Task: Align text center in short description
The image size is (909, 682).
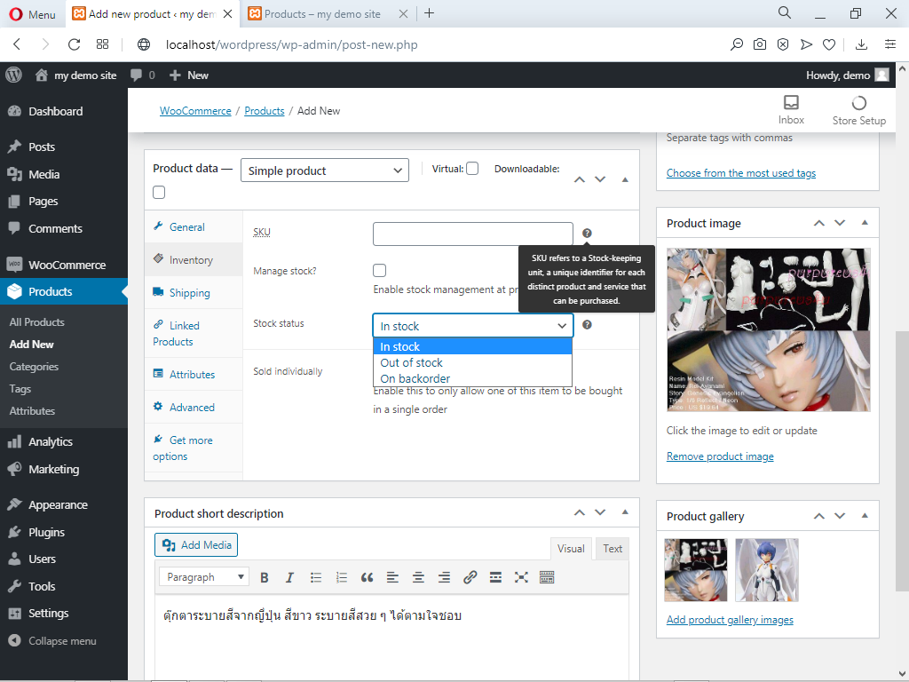Action: click(418, 577)
